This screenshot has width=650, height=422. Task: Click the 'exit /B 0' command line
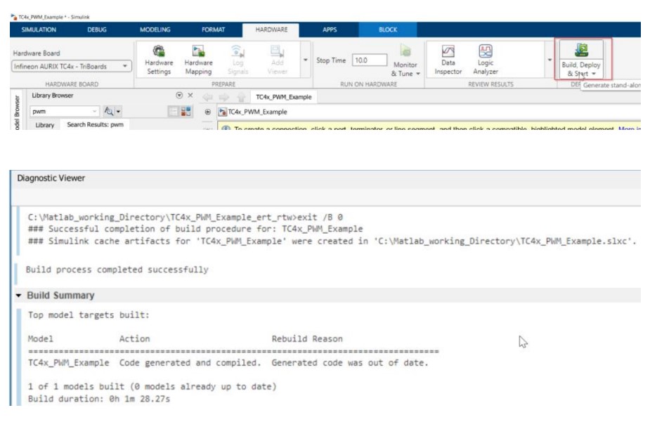click(186, 217)
